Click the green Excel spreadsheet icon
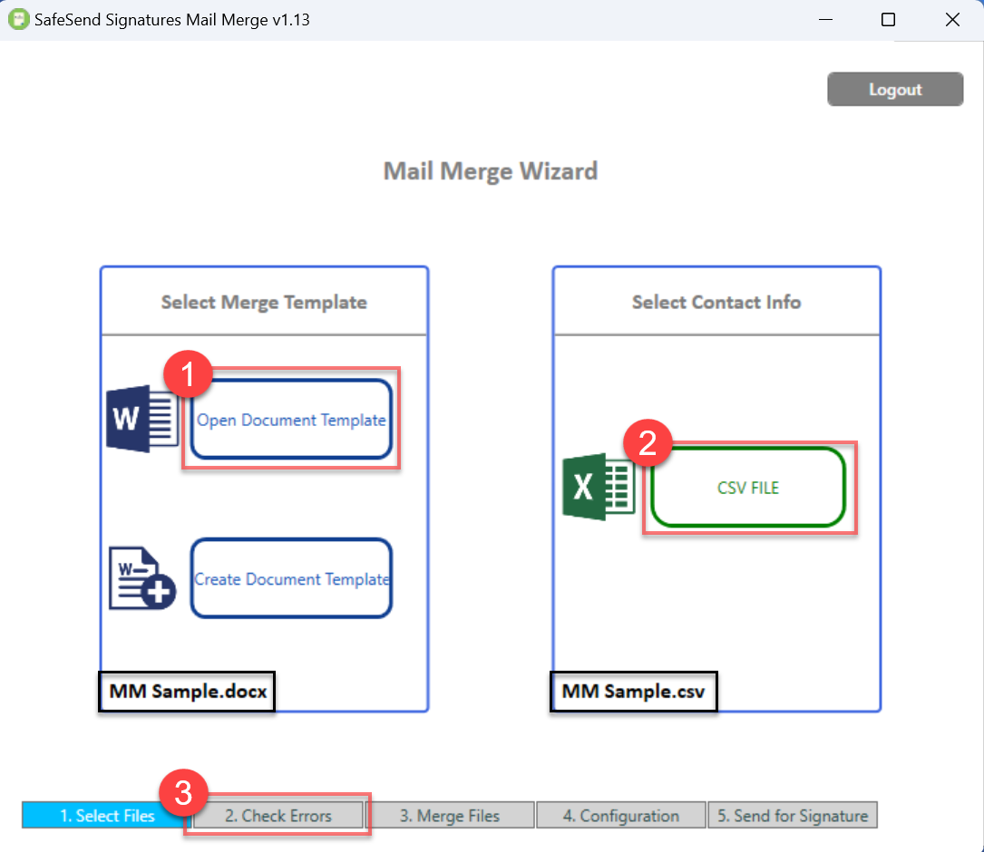Viewport: 984px width, 852px height. click(597, 487)
